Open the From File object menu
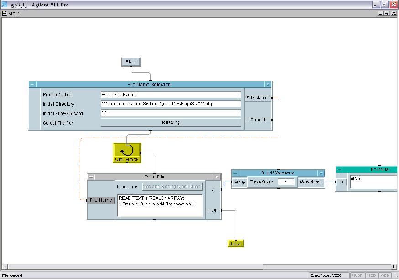The image size is (399, 280). 91,177
